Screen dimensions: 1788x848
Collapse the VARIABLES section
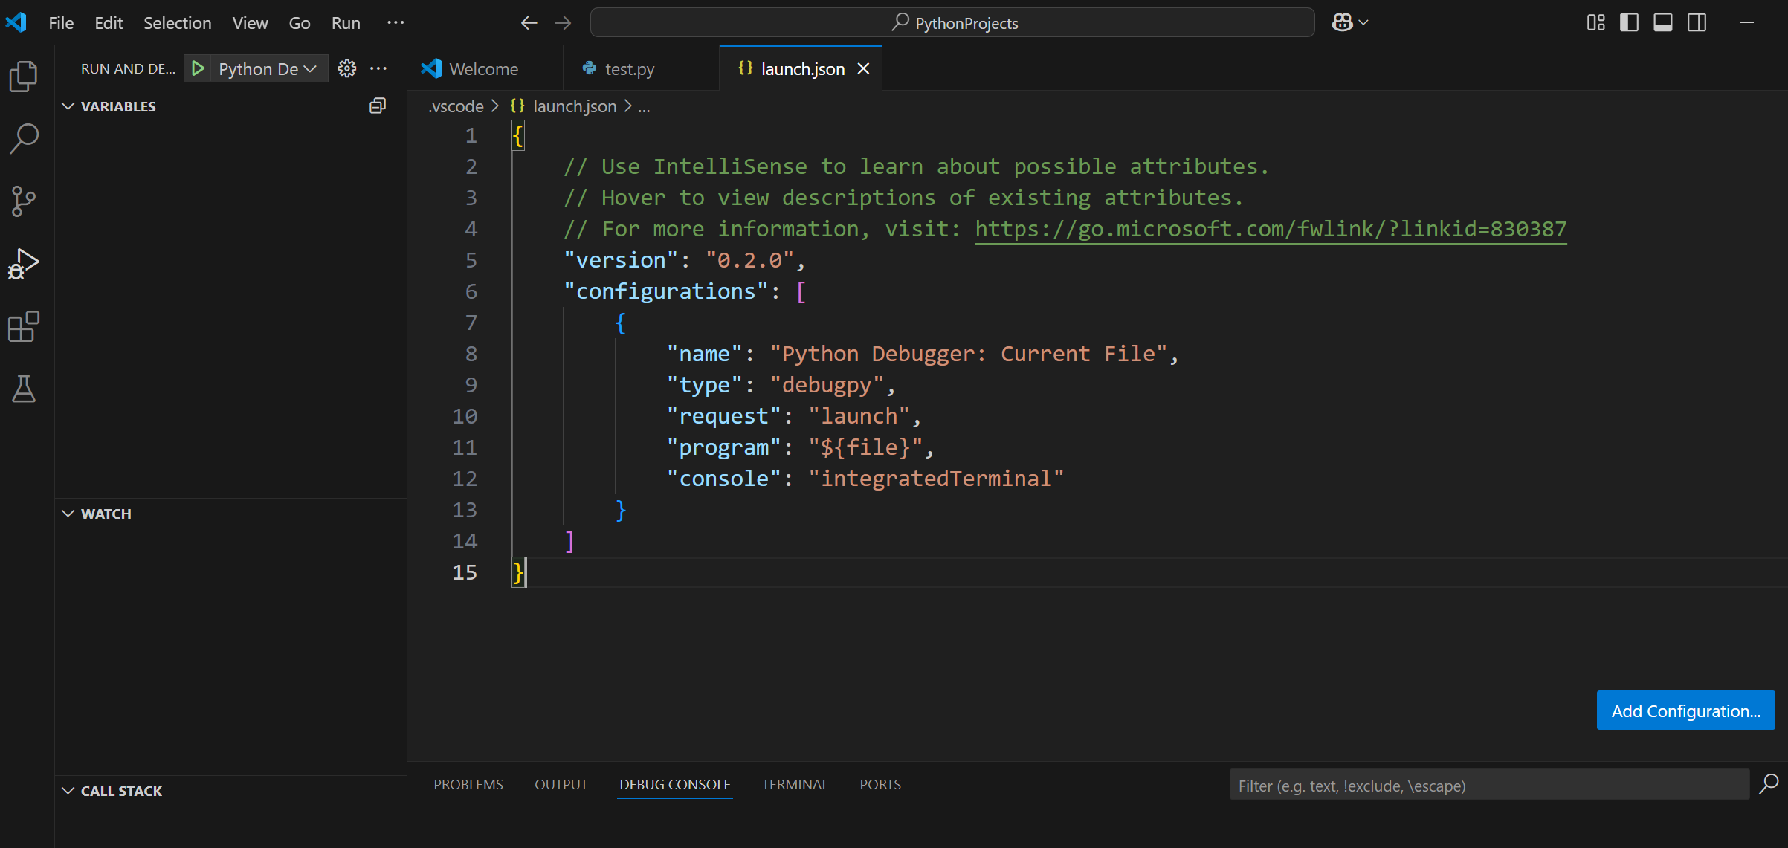tap(68, 106)
